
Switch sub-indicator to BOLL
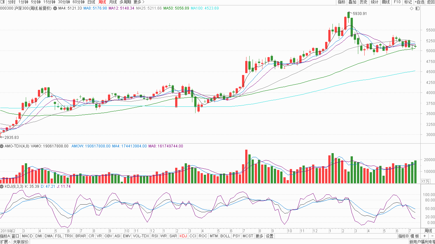(225, 236)
